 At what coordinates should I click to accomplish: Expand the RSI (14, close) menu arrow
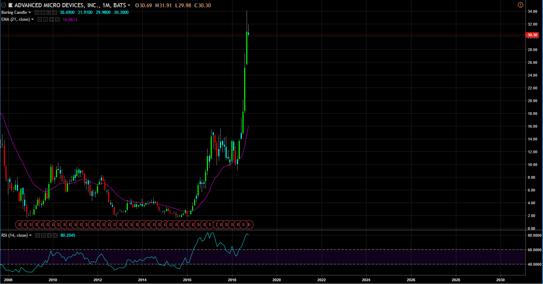[x=30, y=235]
